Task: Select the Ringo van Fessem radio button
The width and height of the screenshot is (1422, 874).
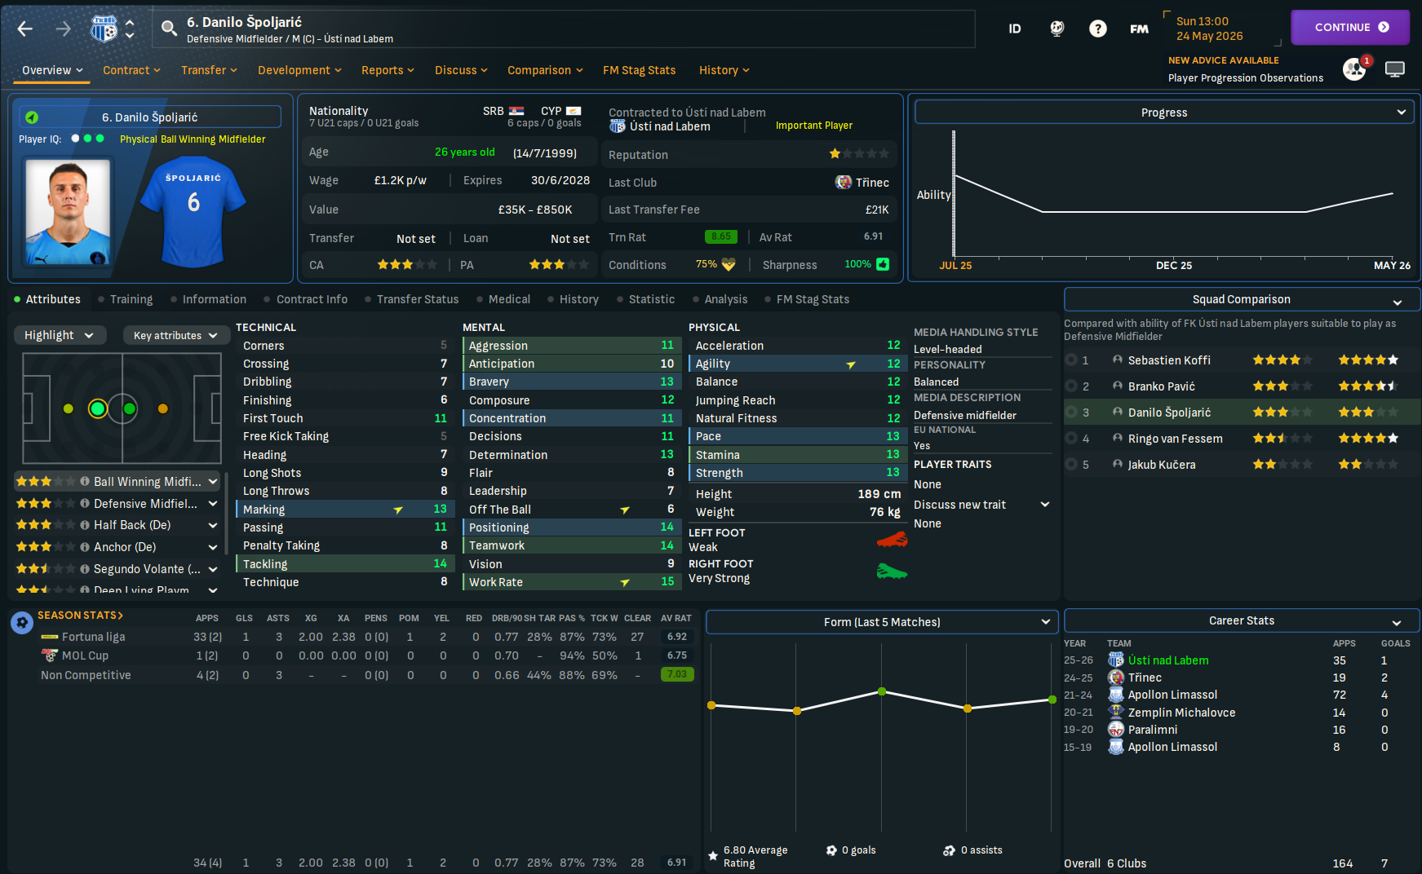Action: 1071,439
